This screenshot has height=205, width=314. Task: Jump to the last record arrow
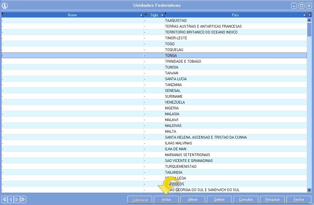point(23,199)
